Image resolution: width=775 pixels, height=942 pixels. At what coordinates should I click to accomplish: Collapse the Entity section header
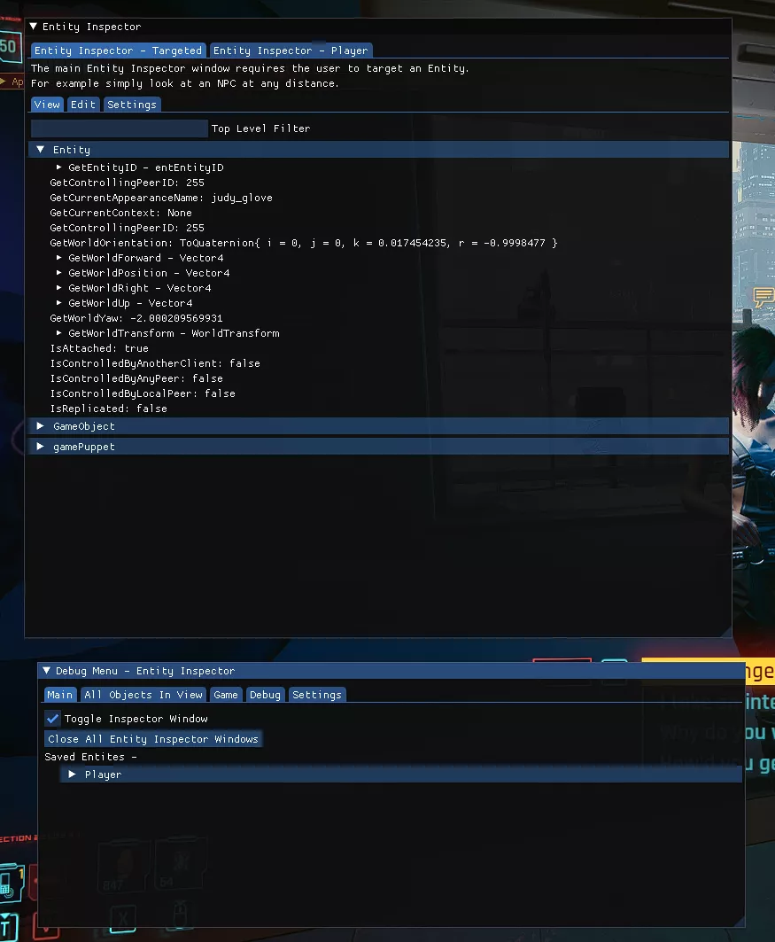(41, 150)
